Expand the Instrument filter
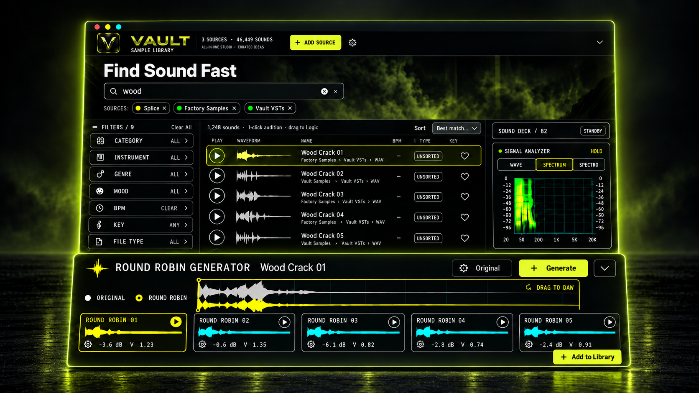 141,158
